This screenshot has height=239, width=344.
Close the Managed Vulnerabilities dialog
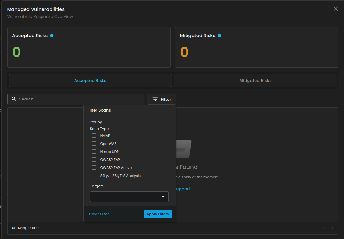(x=336, y=9)
